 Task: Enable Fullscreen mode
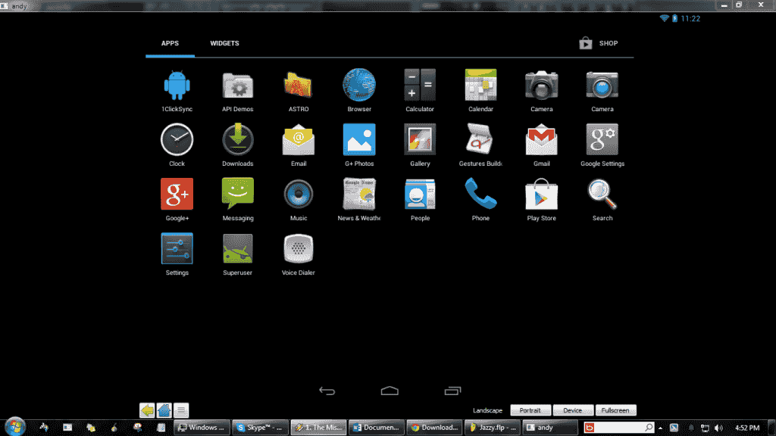(615, 410)
